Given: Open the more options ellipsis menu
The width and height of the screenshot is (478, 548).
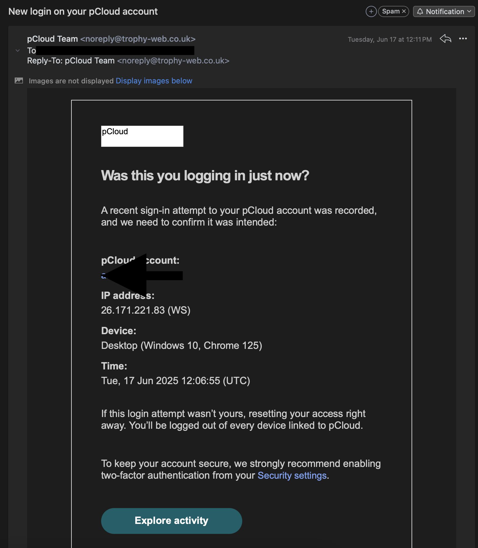Looking at the screenshot, I should pyautogui.click(x=463, y=39).
